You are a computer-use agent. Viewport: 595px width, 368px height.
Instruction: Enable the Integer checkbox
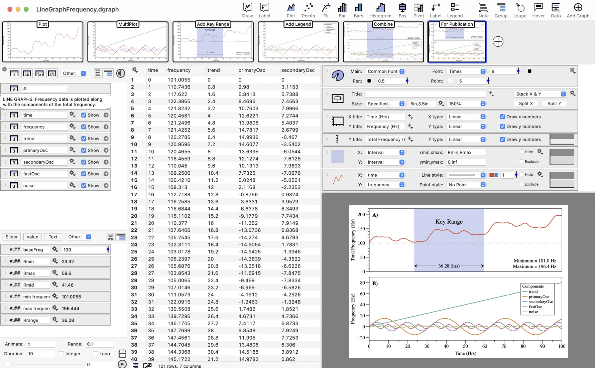62,354
